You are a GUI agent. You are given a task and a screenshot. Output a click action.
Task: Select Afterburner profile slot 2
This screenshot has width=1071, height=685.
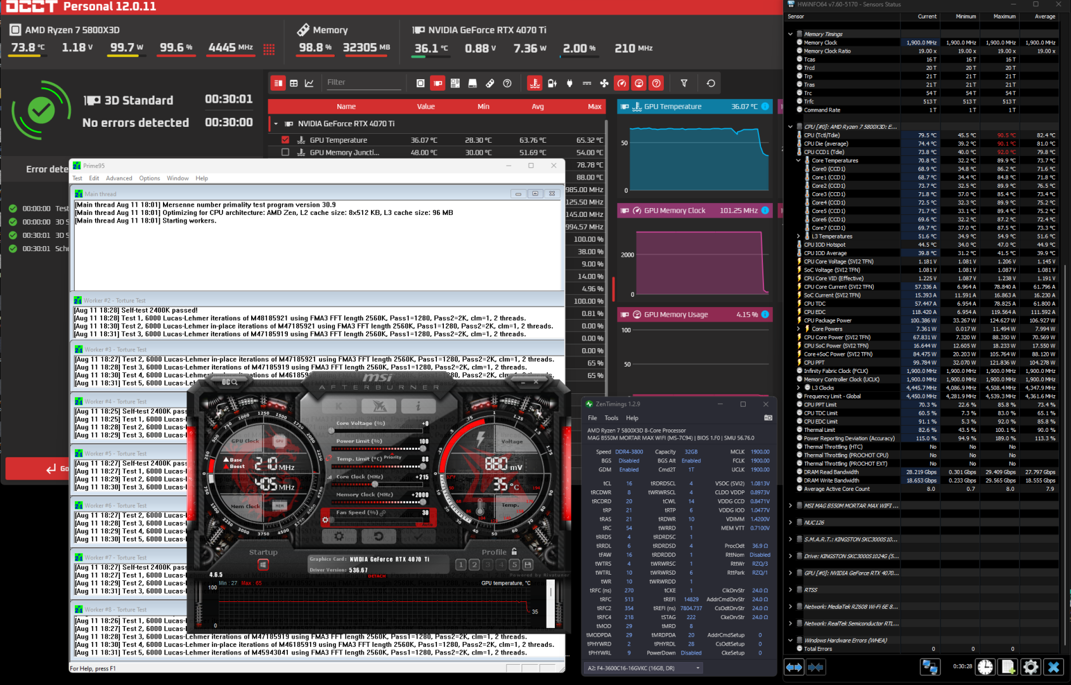(474, 564)
